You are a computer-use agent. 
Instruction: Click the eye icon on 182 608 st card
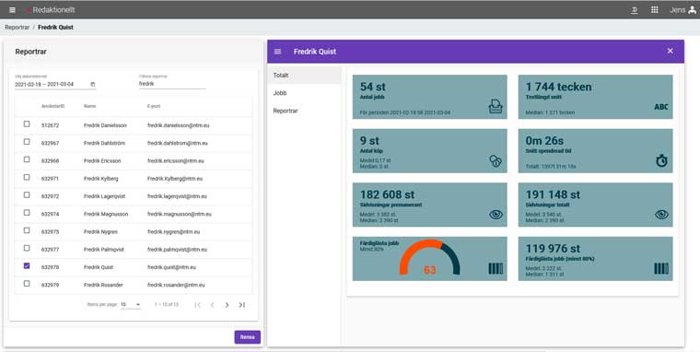[x=496, y=215]
